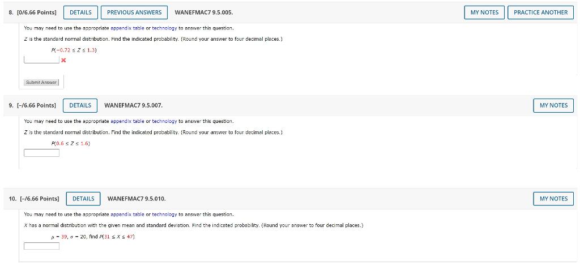
Task: Open technology link in question 8
Action: [165, 28]
